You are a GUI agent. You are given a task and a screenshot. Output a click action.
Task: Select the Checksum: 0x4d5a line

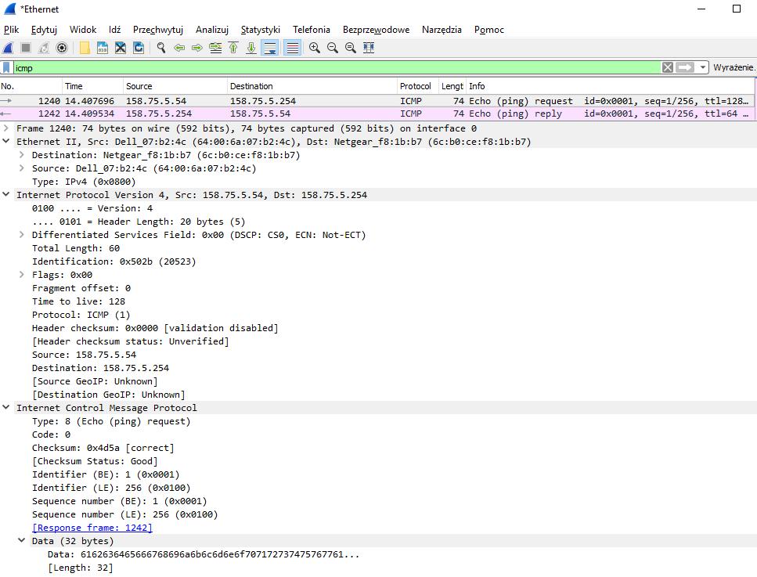103,448
